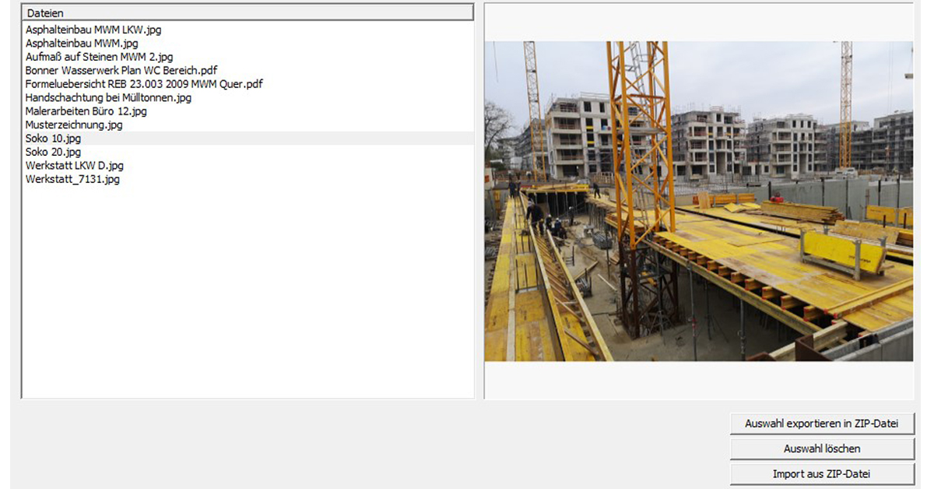
Task: Click Auswahl exportieren in ZIP-Datei button
Action: [822, 424]
